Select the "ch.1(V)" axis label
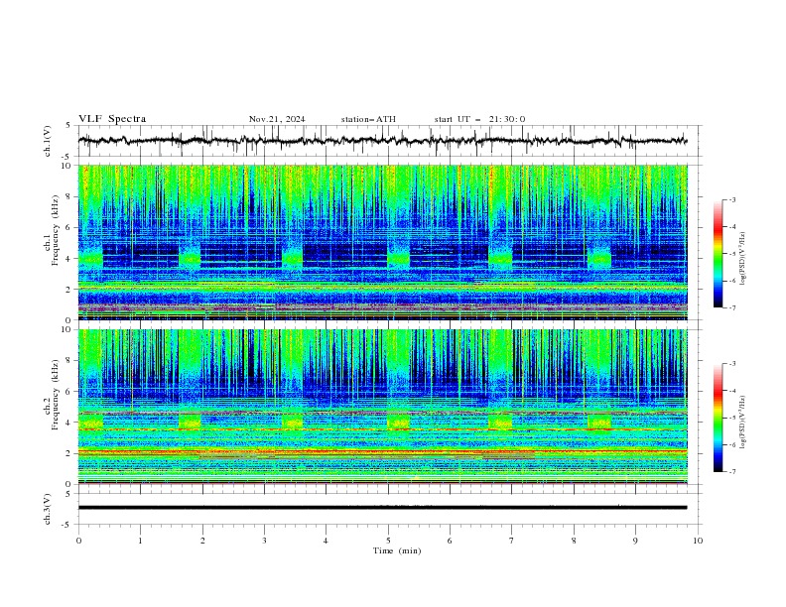 48,141
